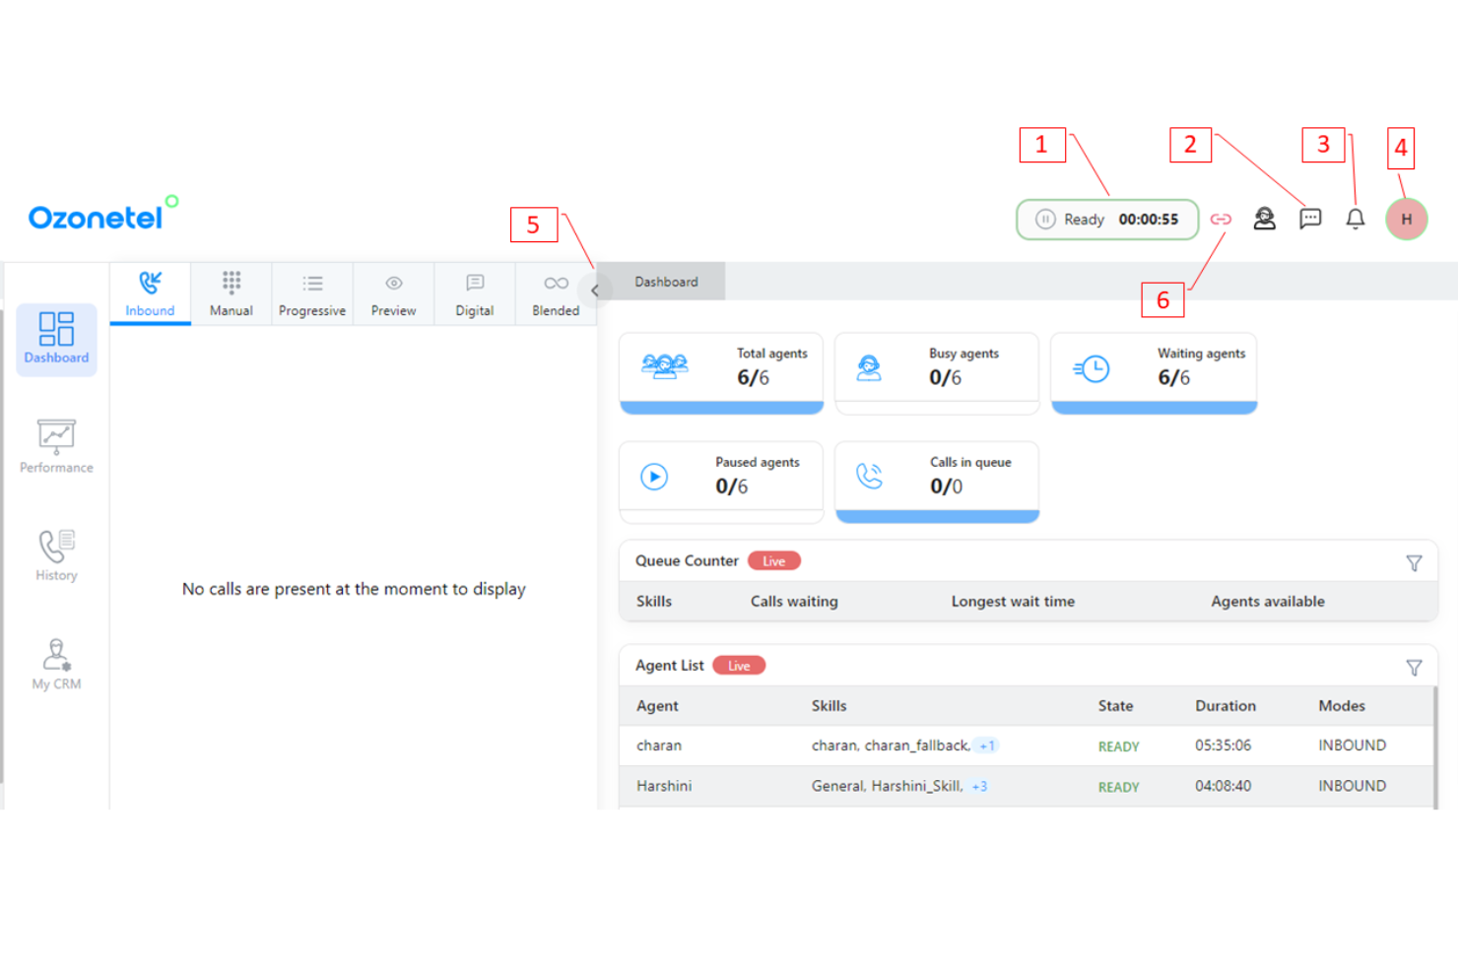Open the My CRM section

55,663
